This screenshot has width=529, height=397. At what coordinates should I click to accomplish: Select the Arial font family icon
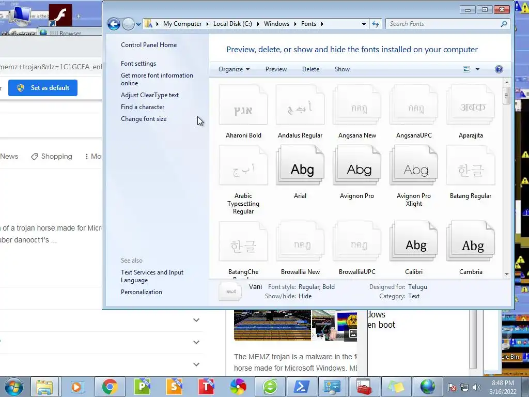pos(300,165)
